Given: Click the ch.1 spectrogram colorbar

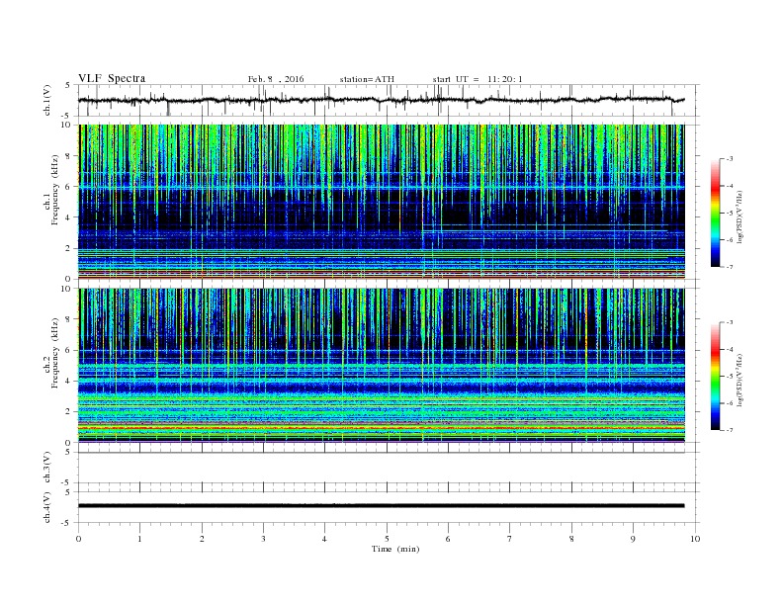Looking at the screenshot, I should [x=715, y=213].
